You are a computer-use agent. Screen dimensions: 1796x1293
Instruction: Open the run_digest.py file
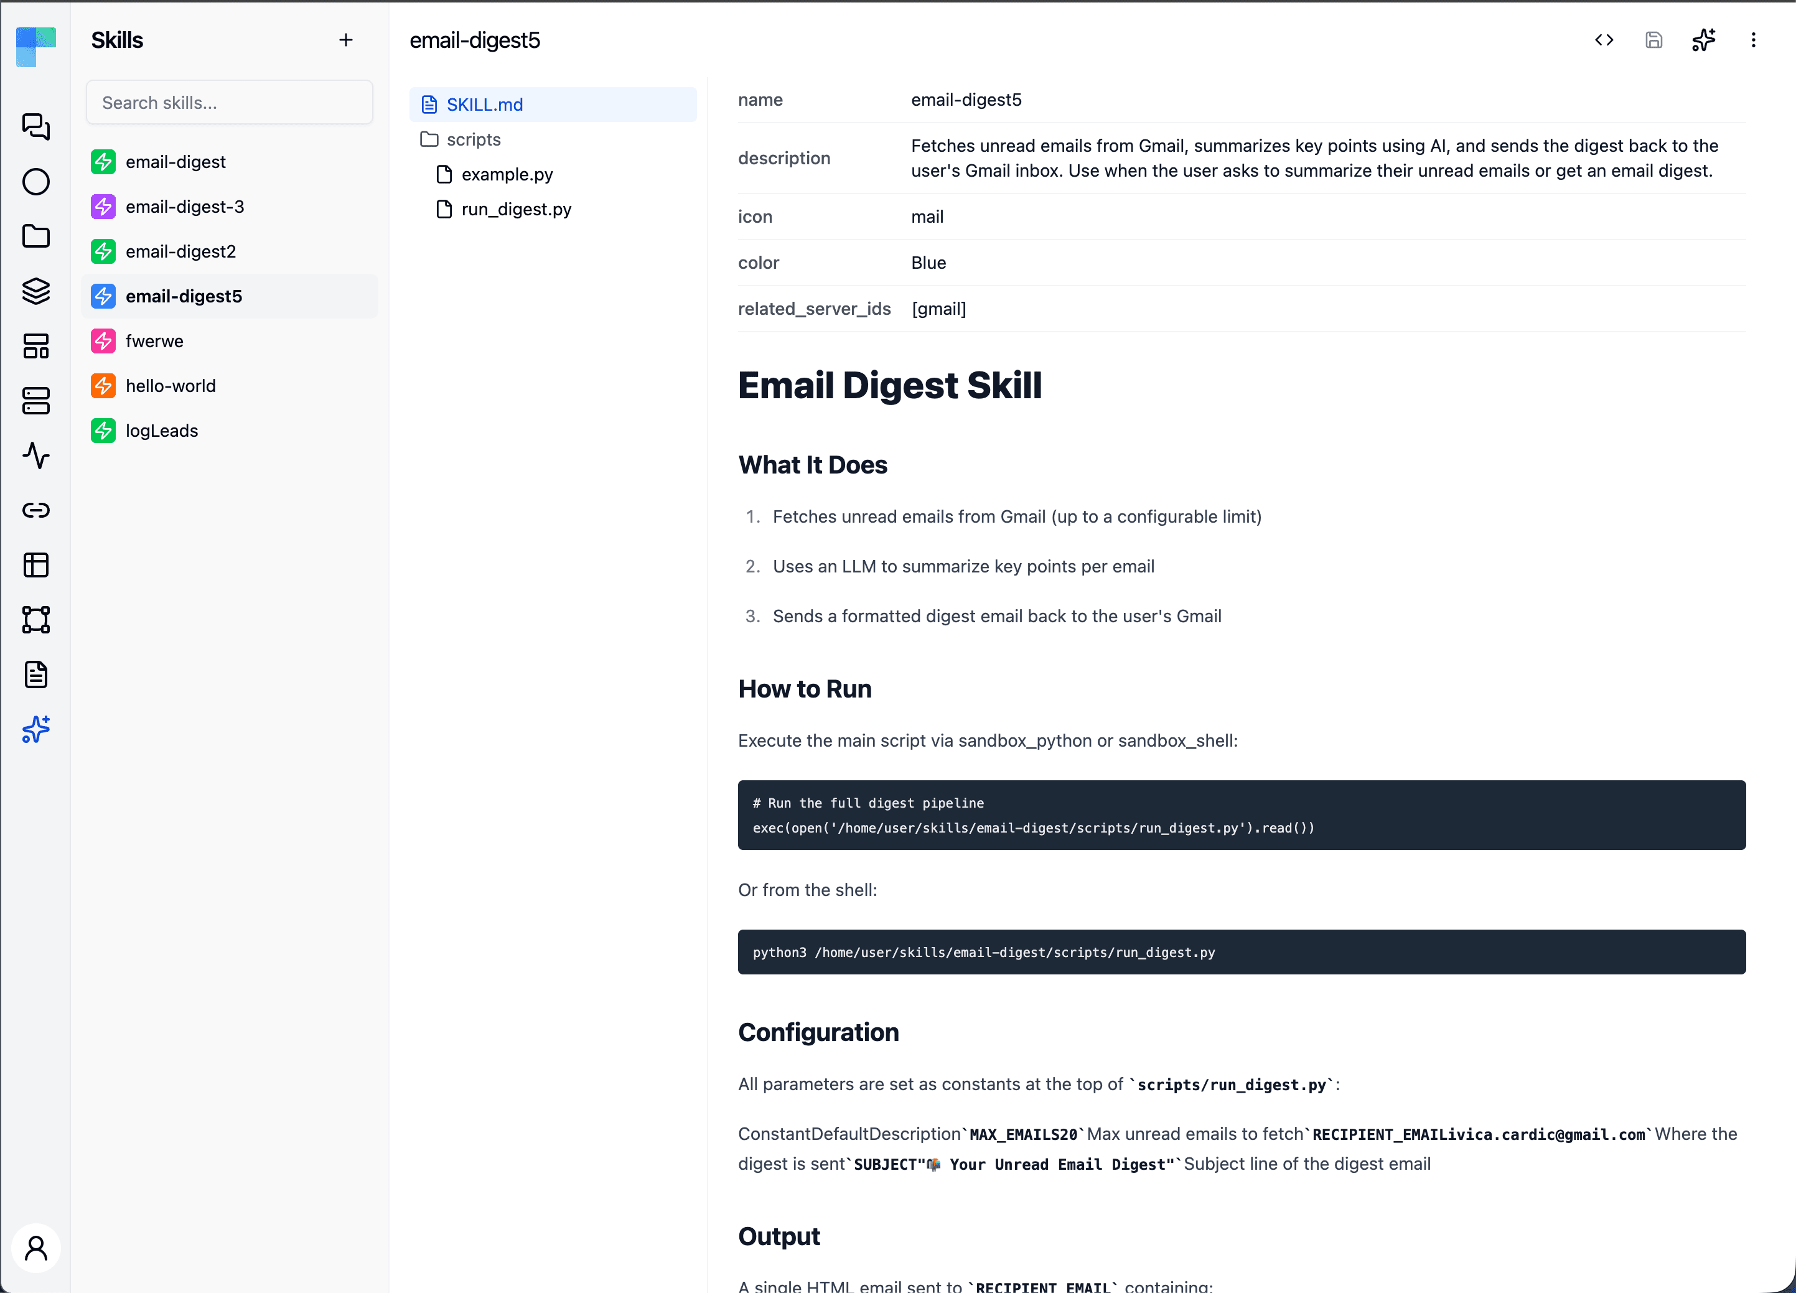[x=553, y=209]
